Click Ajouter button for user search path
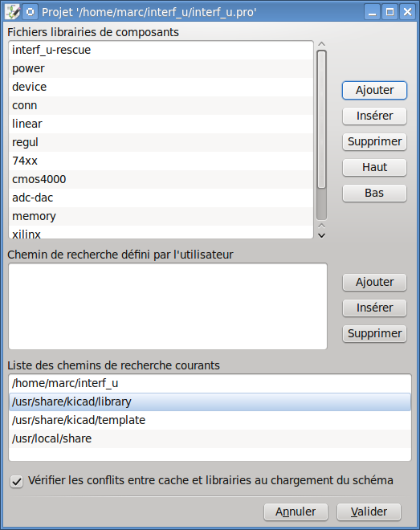Screen dimensions: 420x530 coord(374,282)
